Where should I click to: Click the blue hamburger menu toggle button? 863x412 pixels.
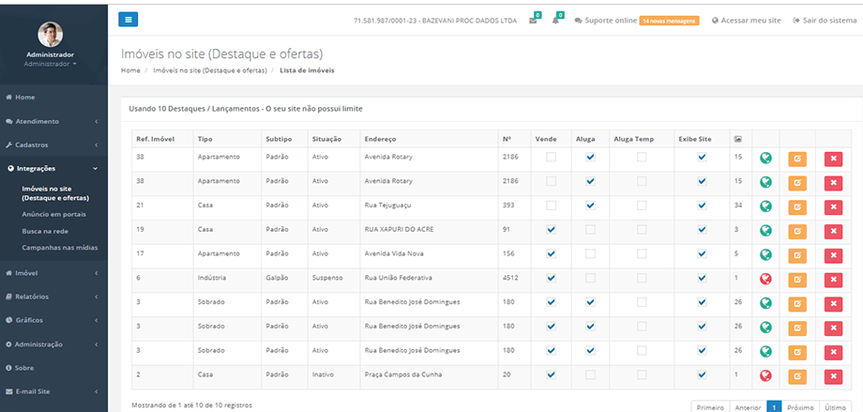[129, 19]
